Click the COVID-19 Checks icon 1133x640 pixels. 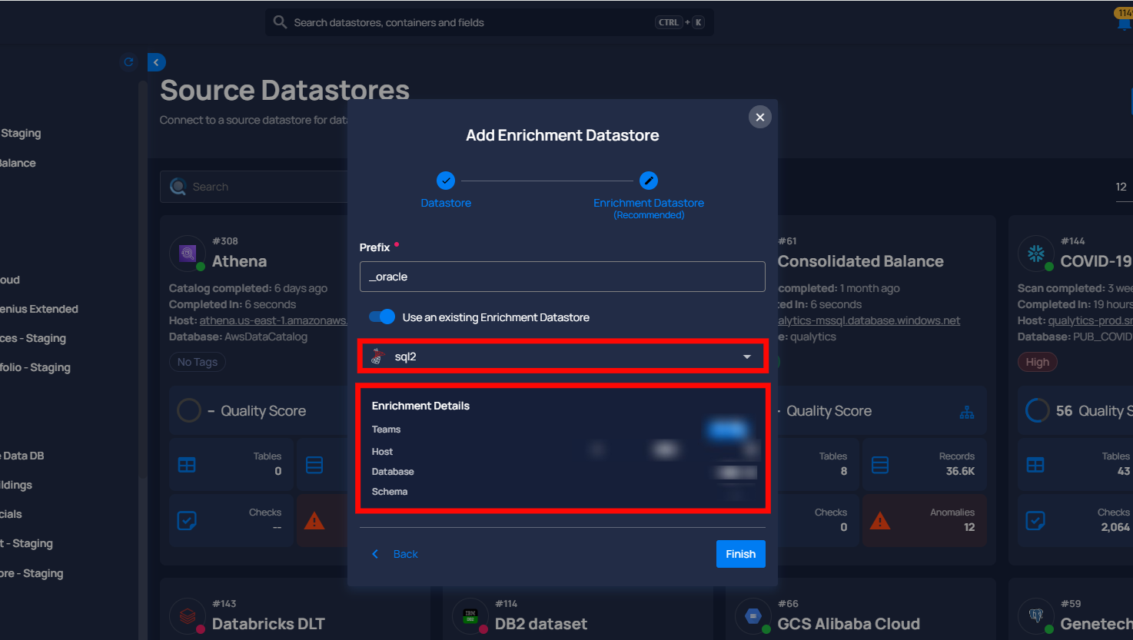pyautogui.click(x=1035, y=521)
